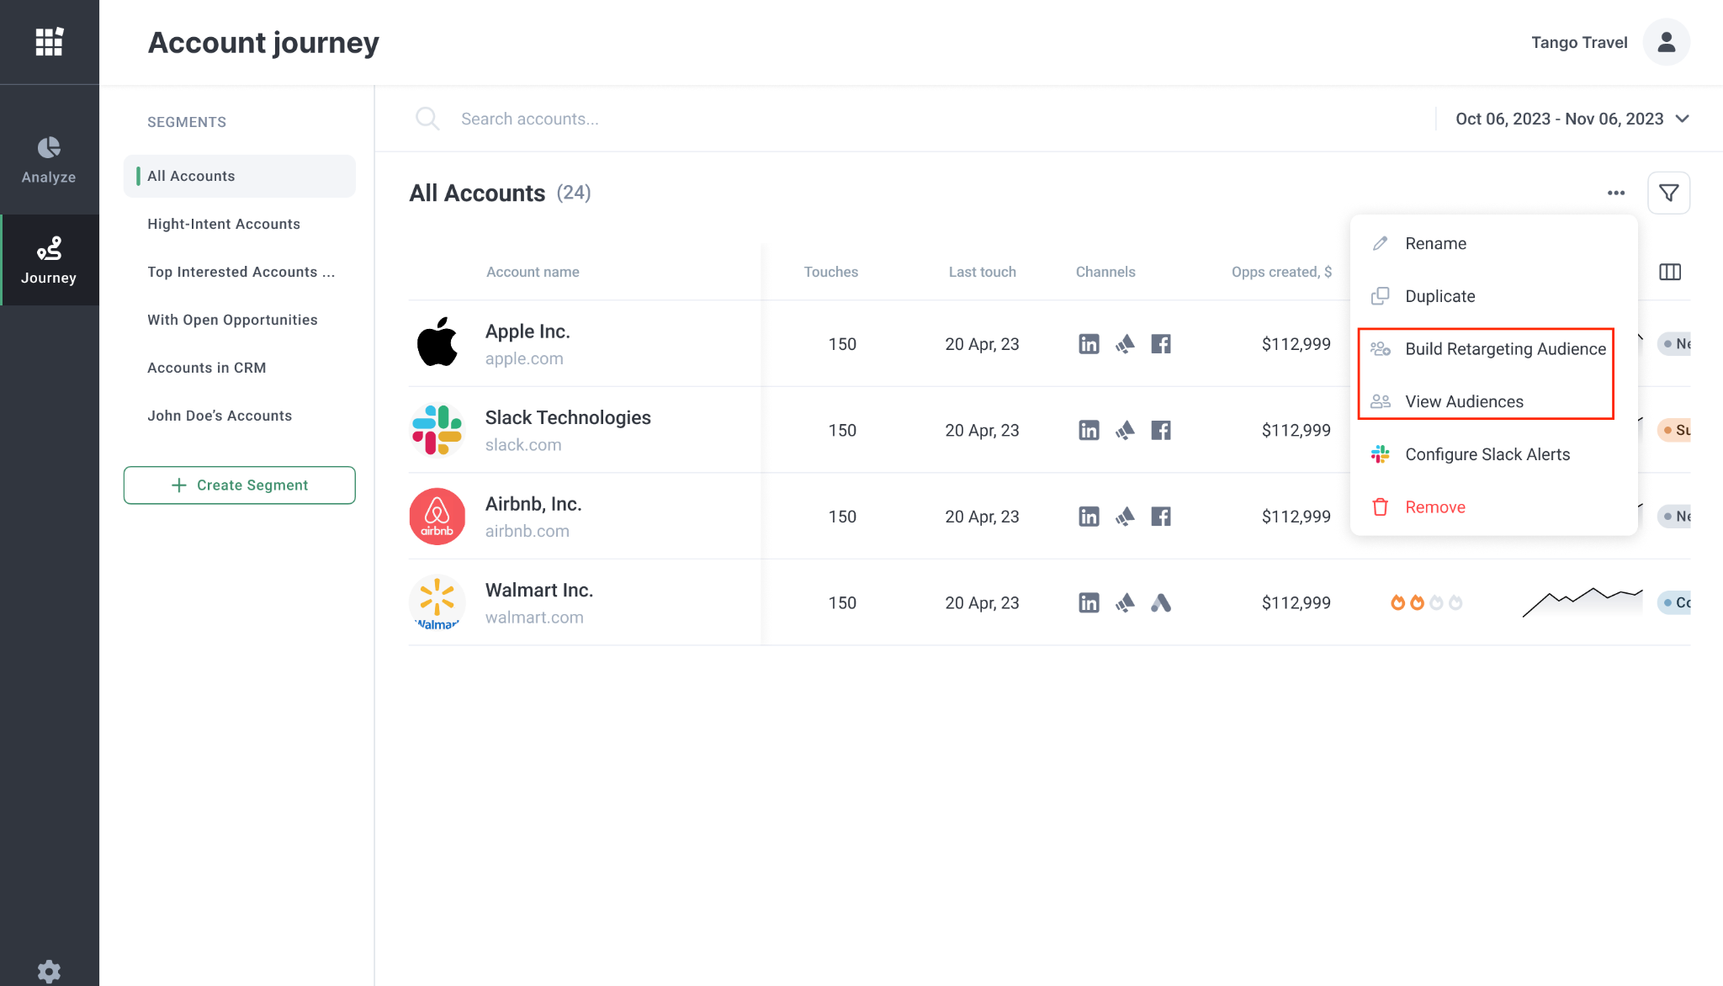Click the three-dot more options icon
Viewport: 1723px width, 986px height.
click(x=1615, y=193)
